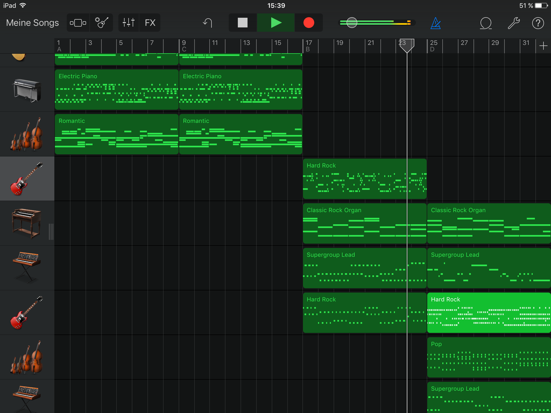Open the FX panel
Screen dimensions: 551x413
(x=150, y=23)
